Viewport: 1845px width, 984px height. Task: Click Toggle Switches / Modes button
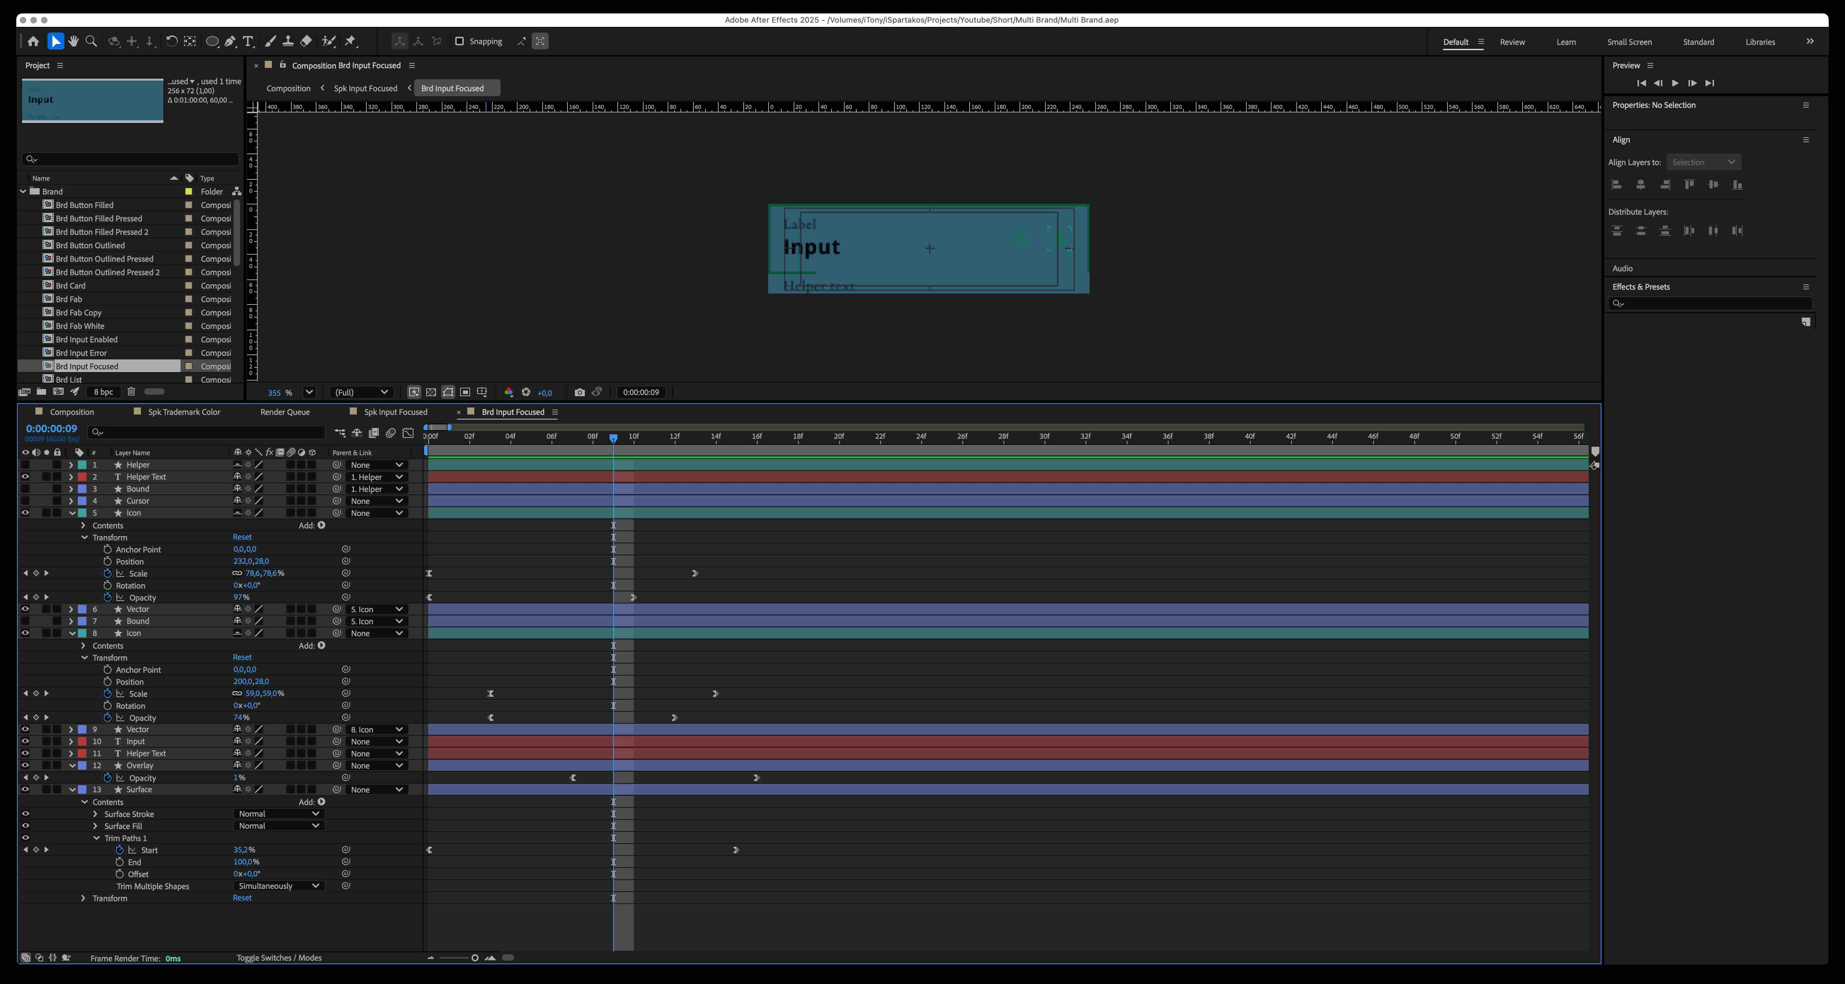[279, 958]
